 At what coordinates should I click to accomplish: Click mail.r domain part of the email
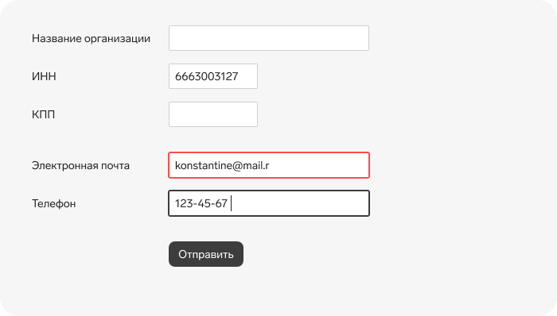point(255,165)
